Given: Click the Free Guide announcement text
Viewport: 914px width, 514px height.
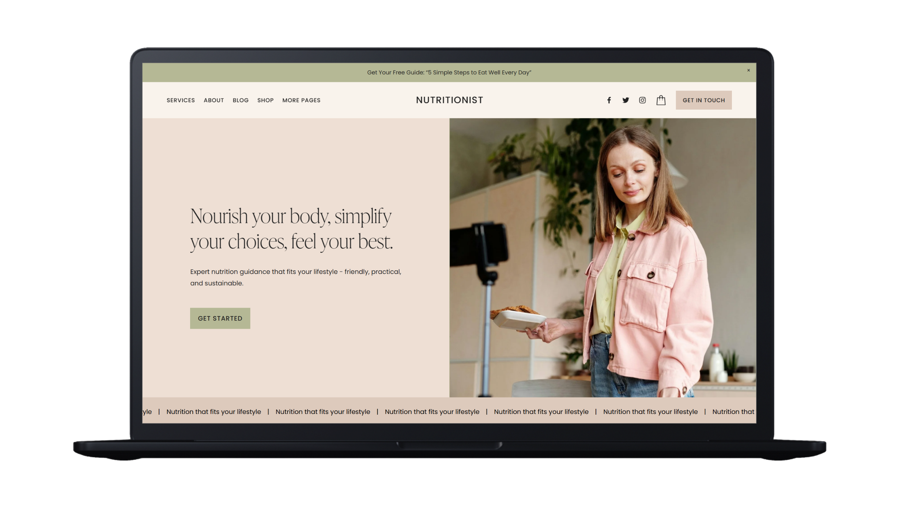Looking at the screenshot, I should click(x=449, y=72).
